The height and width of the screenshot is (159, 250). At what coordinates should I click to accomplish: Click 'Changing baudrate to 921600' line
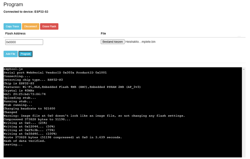coord(29,108)
